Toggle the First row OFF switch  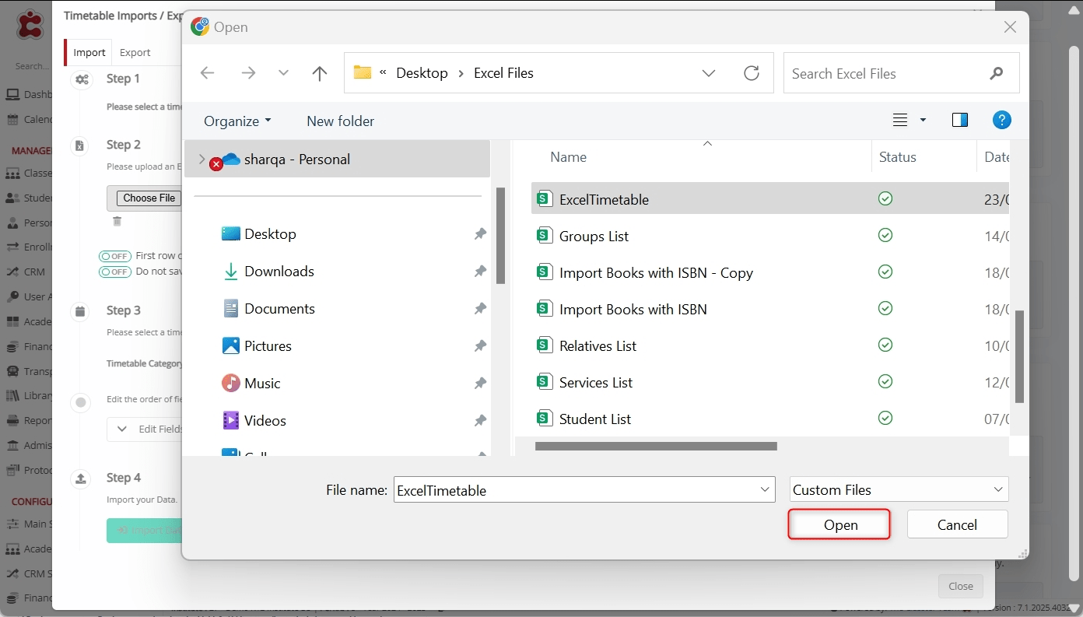point(114,256)
